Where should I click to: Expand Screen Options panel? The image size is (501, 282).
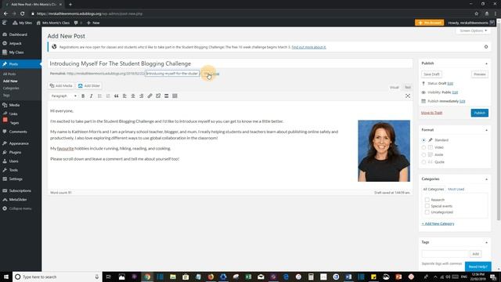click(473, 31)
